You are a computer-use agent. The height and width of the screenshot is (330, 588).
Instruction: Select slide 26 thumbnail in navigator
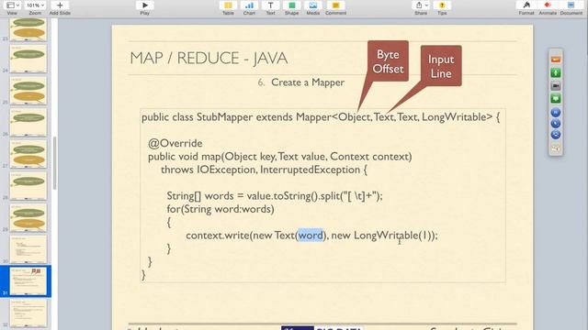(28, 122)
